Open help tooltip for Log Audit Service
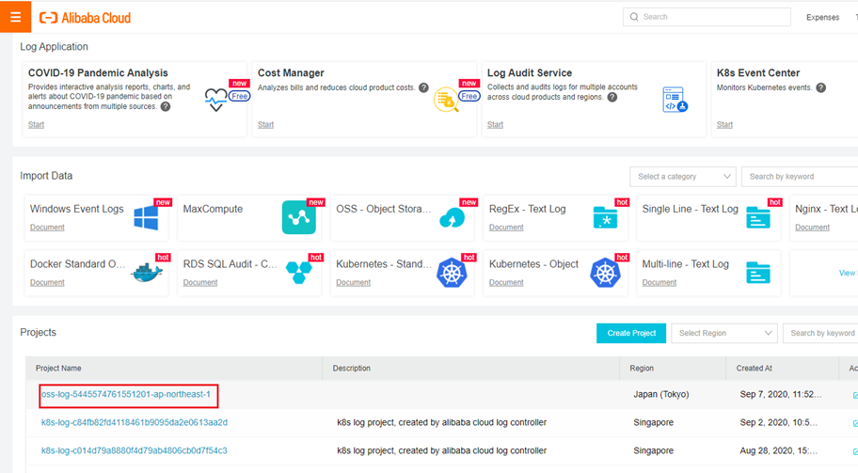Screen dimensions: 858x473 (x=612, y=98)
